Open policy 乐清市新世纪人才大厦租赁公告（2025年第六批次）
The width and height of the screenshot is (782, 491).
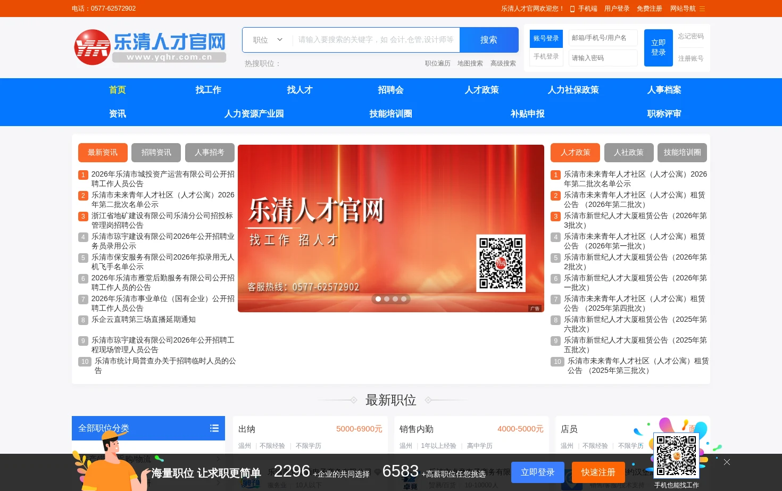tap(636, 324)
